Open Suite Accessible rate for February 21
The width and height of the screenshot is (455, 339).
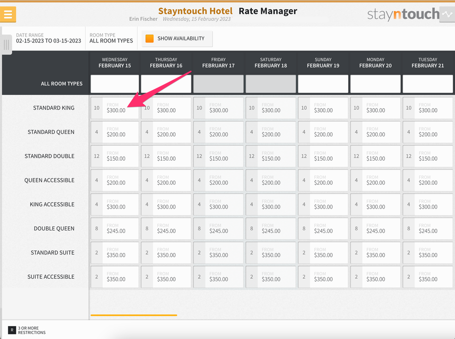coord(428,277)
